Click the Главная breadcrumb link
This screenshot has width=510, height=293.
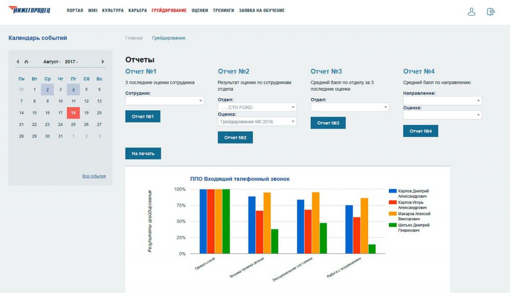coord(134,38)
